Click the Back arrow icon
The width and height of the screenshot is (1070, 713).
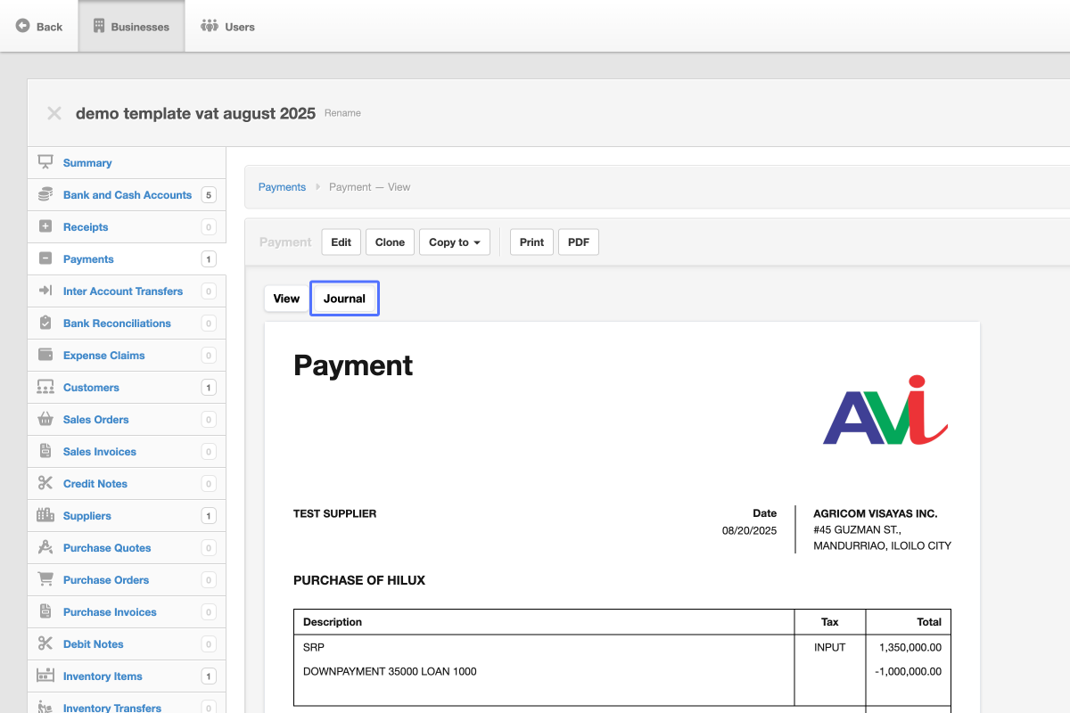[x=23, y=26]
